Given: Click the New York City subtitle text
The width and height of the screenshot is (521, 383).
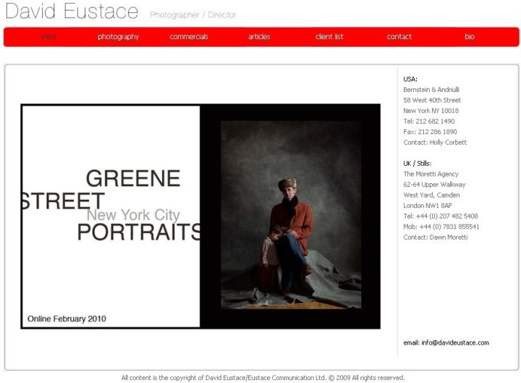Looking at the screenshot, I should [x=133, y=215].
